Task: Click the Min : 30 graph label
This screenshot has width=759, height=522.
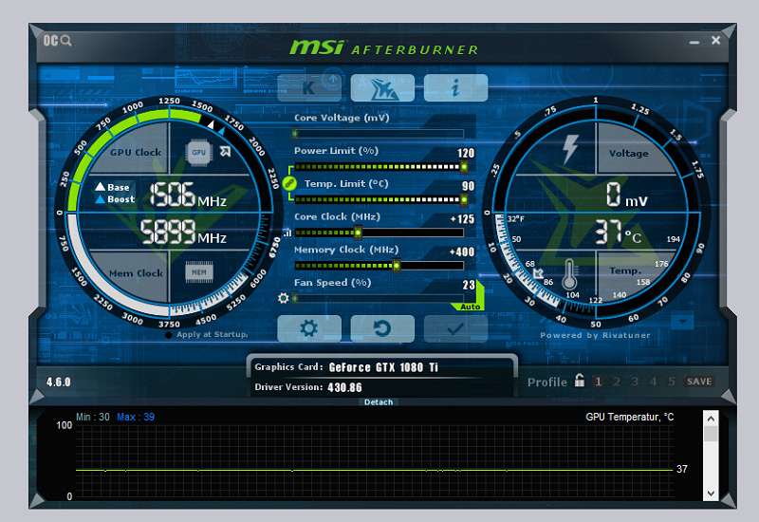Action: coord(93,417)
